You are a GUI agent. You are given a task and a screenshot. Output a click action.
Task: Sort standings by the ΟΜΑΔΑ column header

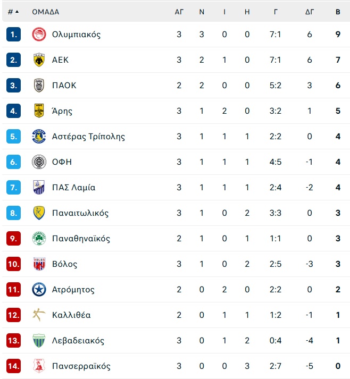[45, 12]
